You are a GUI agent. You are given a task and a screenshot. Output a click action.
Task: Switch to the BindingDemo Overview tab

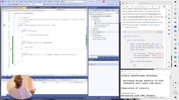point(46,7)
